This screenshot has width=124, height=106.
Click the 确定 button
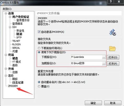[93, 103]
